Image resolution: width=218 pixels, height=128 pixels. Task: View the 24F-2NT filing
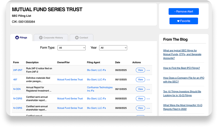tap(140, 70)
